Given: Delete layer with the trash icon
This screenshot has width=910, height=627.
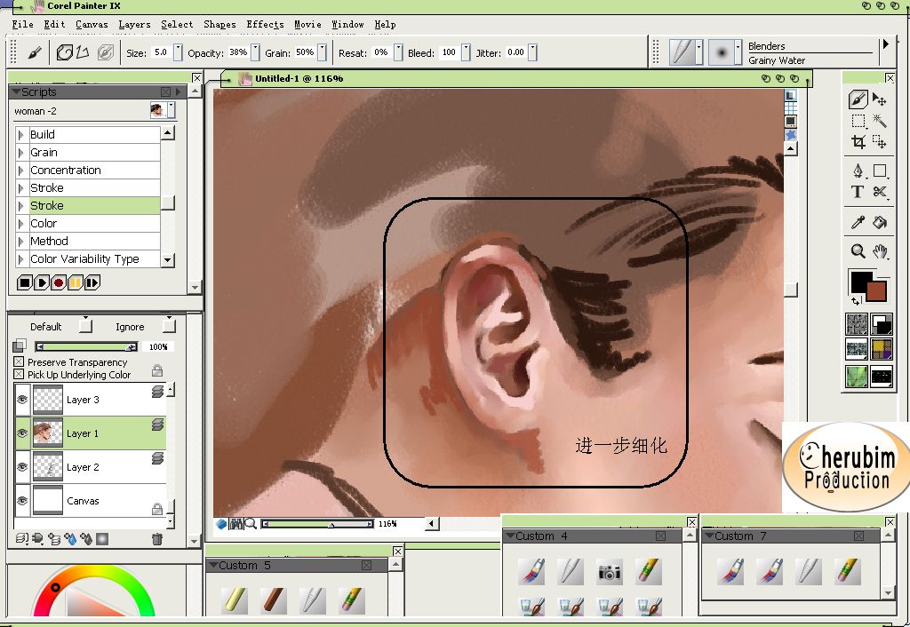Looking at the screenshot, I should click(x=156, y=539).
